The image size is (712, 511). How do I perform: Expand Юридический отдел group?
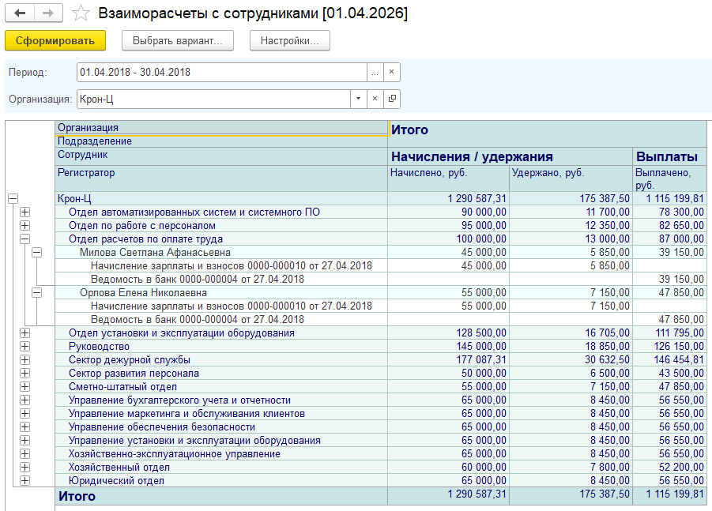tap(25, 481)
